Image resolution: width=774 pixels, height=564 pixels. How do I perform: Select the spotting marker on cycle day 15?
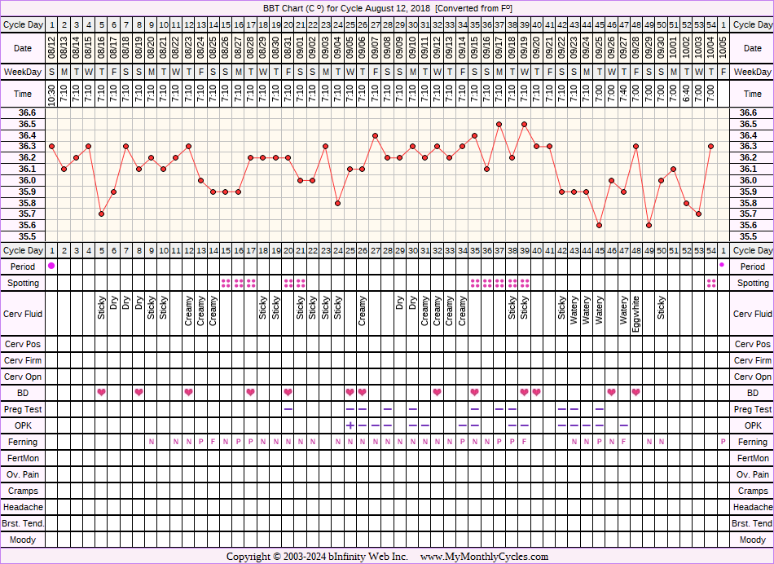coord(226,283)
